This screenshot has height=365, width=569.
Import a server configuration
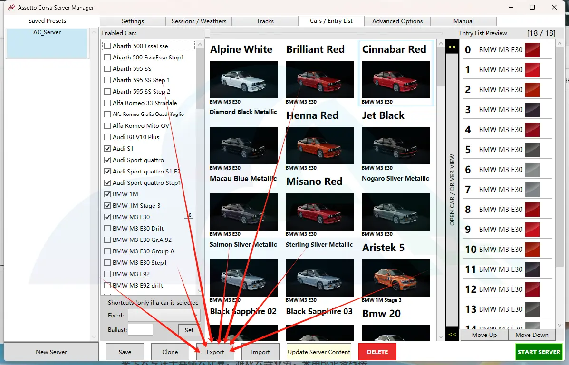260,352
